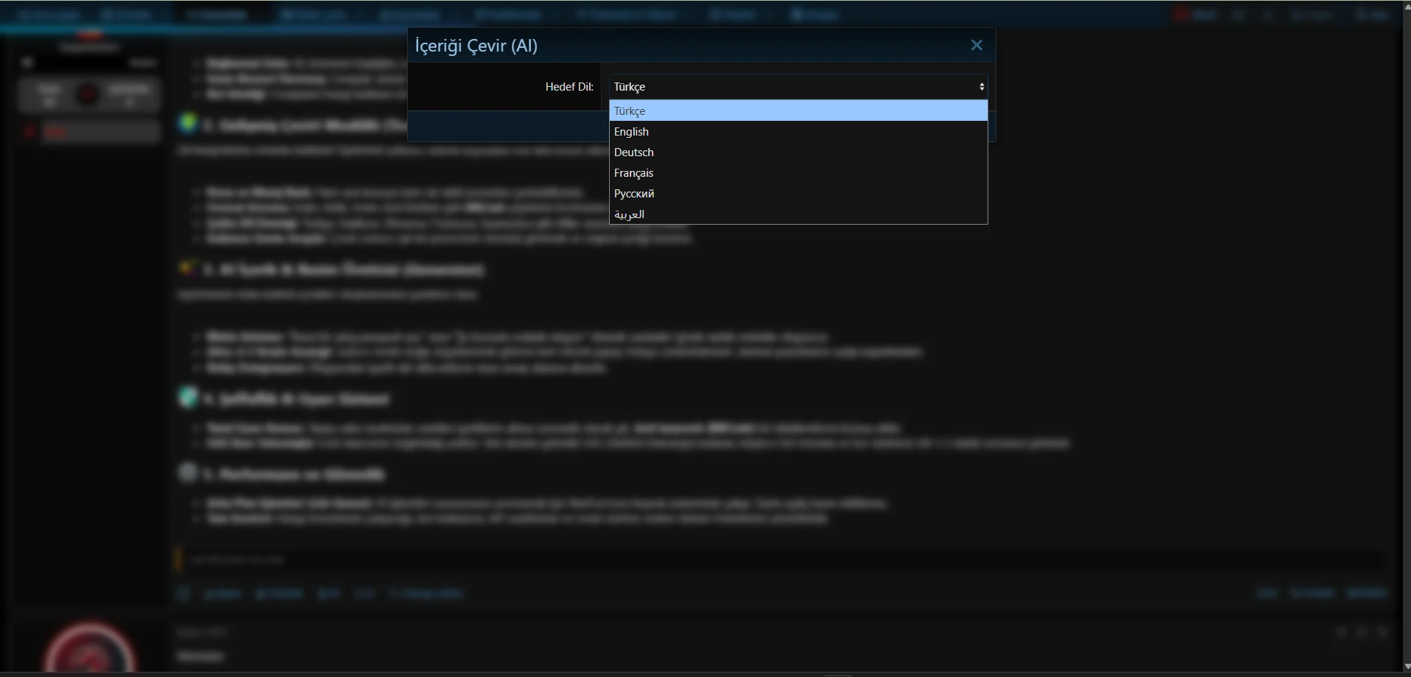Close the İçeriği Çevir (AI) dialog
Image resolution: width=1411 pixels, height=677 pixels.
[977, 46]
